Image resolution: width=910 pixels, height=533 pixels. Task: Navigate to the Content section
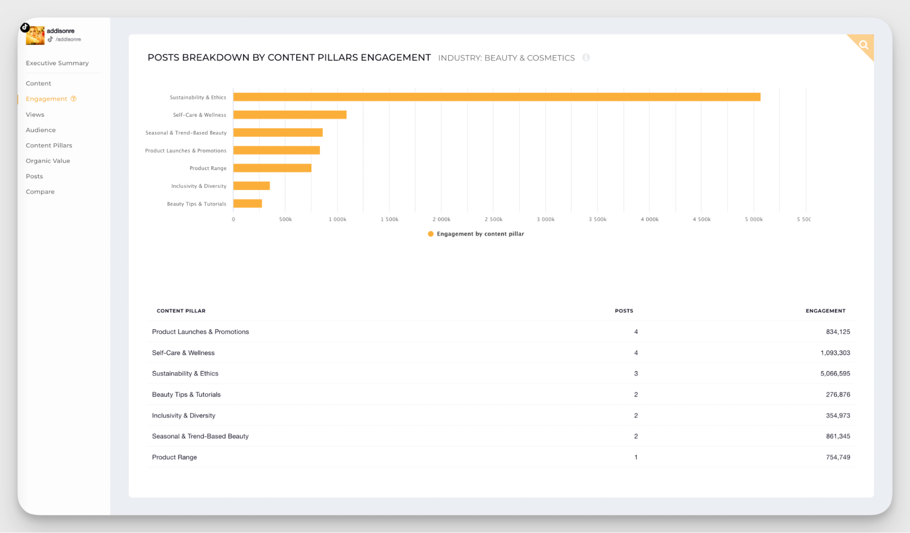pyautogui.click(x=38, y=83)
